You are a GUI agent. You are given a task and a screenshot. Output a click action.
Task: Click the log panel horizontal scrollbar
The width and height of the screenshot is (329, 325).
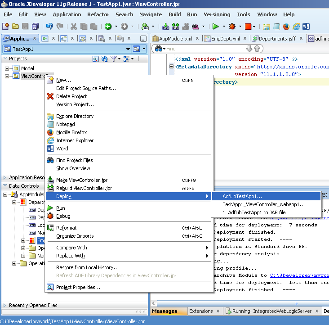(x=243, y=303)
